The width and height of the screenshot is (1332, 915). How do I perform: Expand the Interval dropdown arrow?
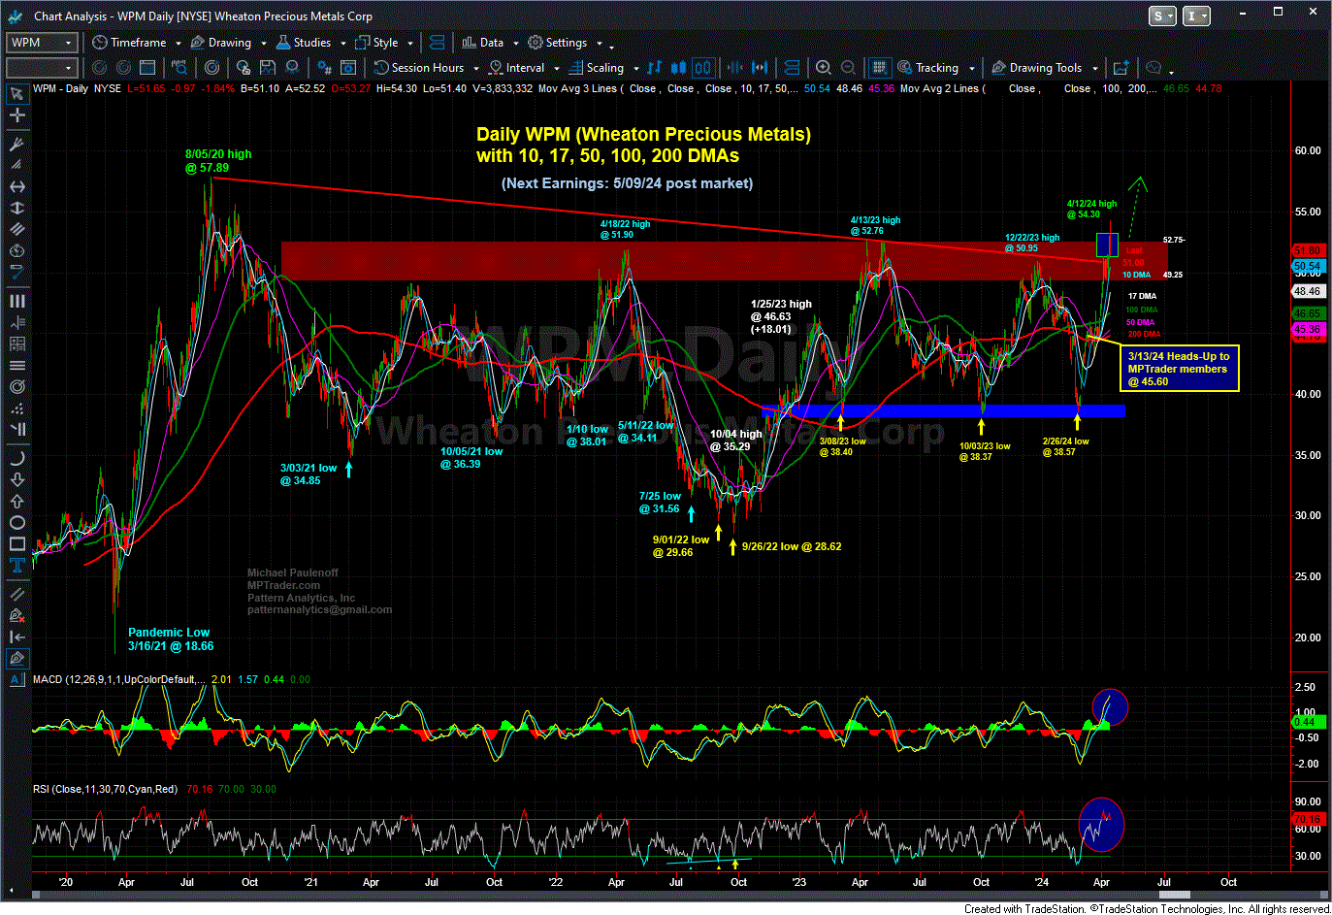coord(556,69)
